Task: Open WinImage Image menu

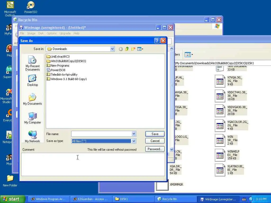Action: 31,33
